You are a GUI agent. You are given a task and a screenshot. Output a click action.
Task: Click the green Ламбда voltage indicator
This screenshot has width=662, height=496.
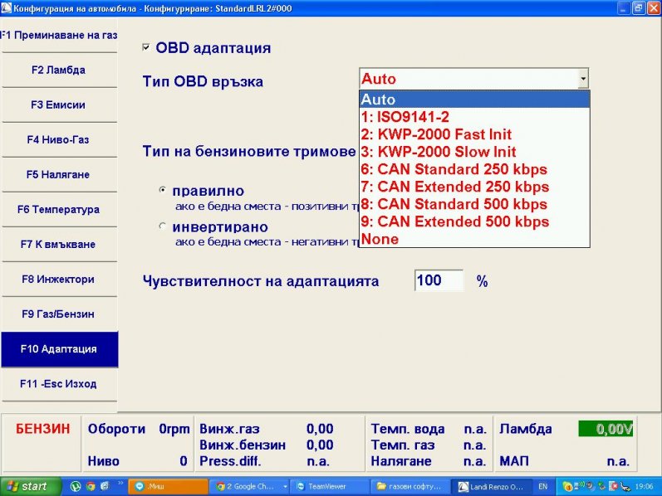[x=606, y=430]
